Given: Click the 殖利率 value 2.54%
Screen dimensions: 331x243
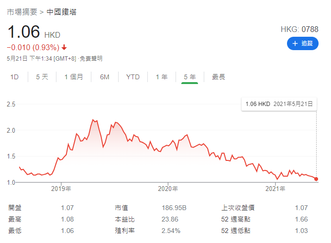Looking at the screenshot, I should tap(171, 231).
